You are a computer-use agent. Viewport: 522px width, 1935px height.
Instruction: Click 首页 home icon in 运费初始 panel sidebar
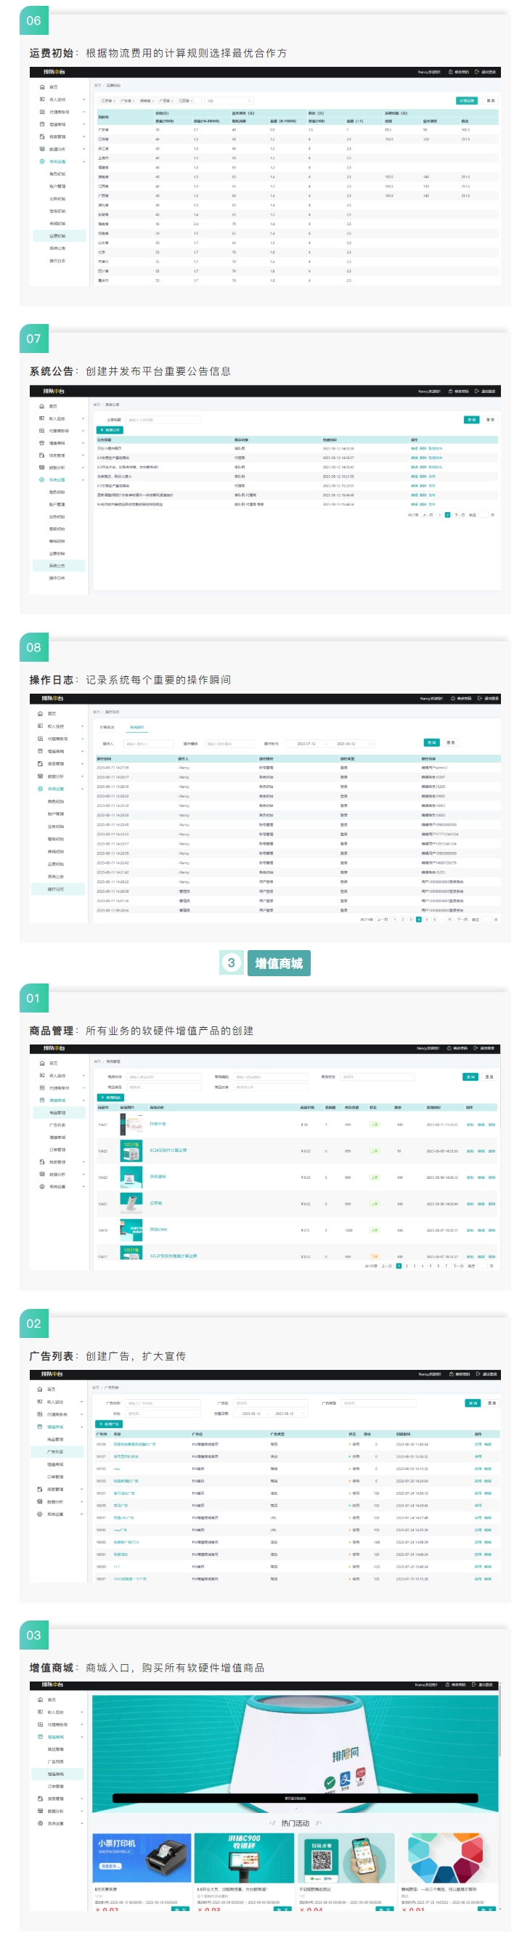(42, 87)
